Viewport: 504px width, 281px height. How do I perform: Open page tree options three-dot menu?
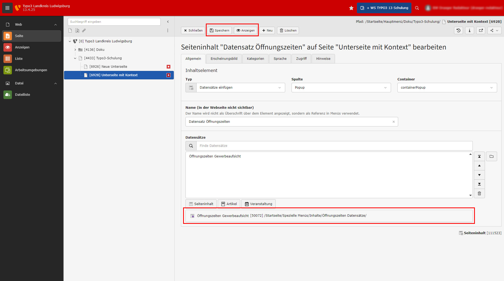coord(167,30)
